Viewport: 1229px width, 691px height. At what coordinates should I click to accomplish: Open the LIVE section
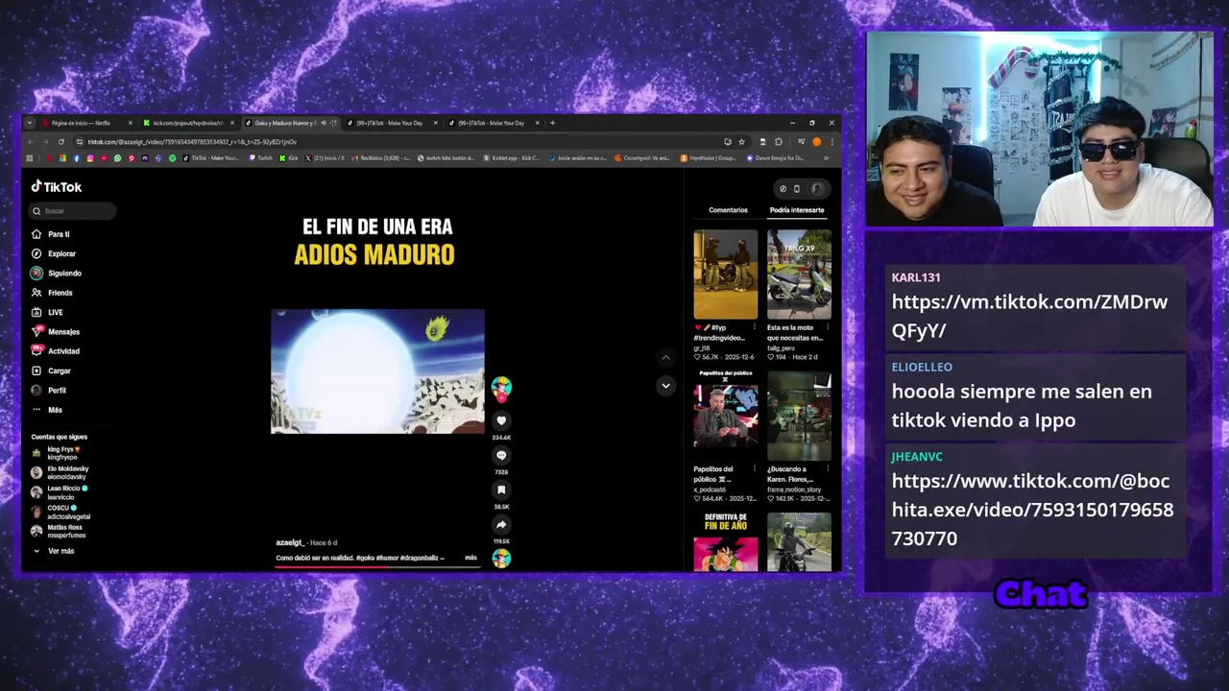tap(47, 312)
